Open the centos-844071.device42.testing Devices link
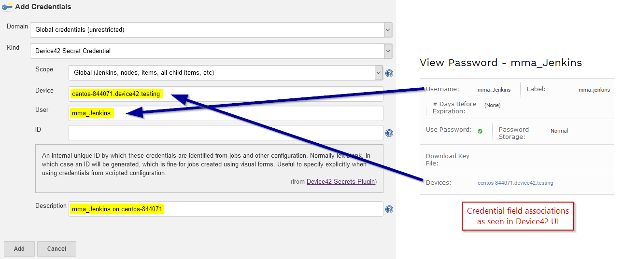 pos(515,183)
